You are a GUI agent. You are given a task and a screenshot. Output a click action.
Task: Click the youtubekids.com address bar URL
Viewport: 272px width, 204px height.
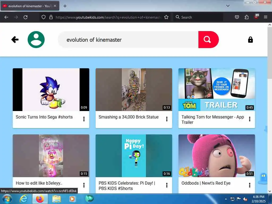[108, 17]
